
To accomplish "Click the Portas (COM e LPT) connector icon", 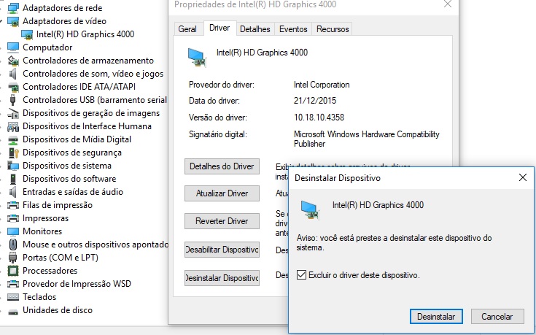I will click(13, 258).
